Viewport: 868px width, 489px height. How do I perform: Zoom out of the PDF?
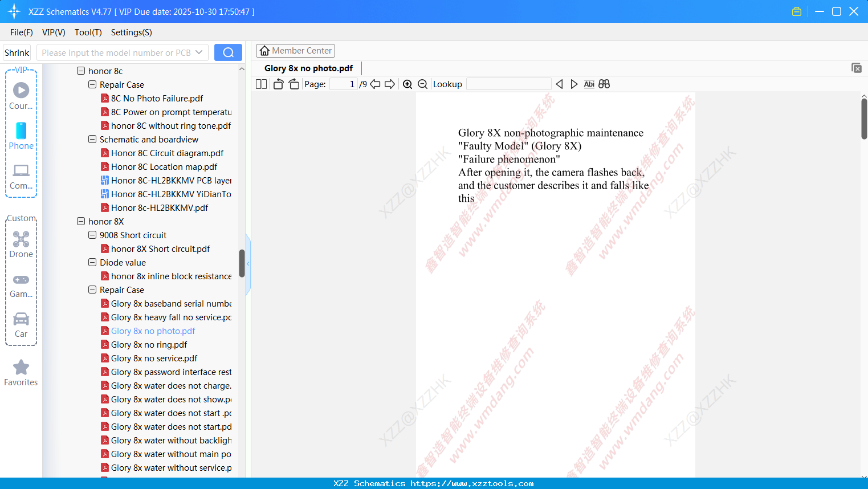point(423,84)
